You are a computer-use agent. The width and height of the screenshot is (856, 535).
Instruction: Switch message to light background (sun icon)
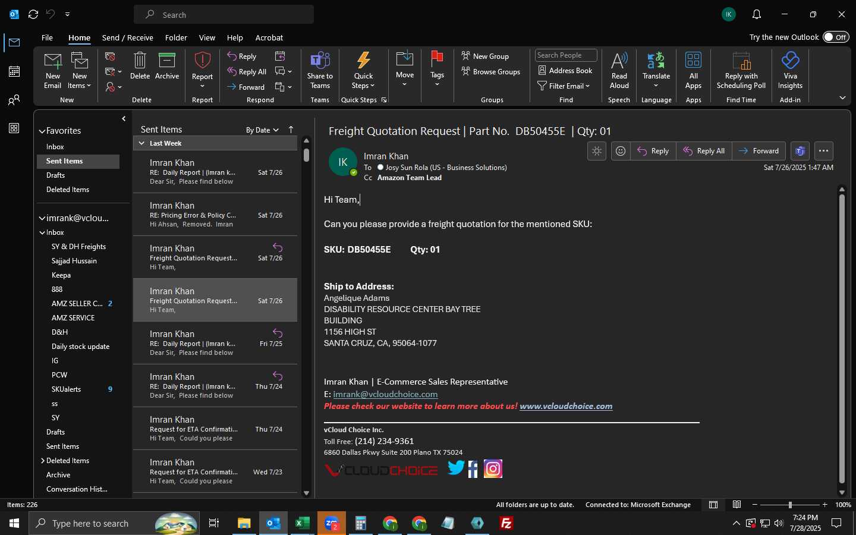[597, 151]
